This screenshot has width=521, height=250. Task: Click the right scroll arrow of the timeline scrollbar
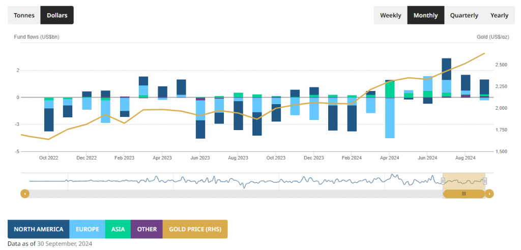489,194
